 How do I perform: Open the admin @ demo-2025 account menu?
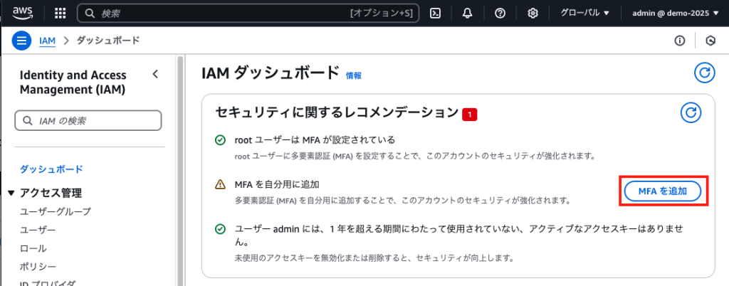(x=676, y=13)
